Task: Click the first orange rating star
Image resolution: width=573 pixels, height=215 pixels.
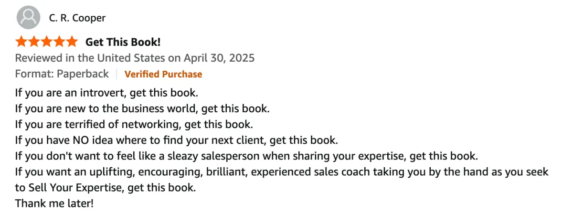Action: tap(21, 42)
